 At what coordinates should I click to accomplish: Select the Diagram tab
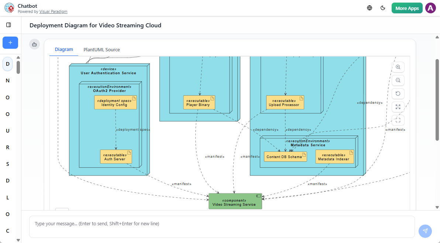coord(64,49)
